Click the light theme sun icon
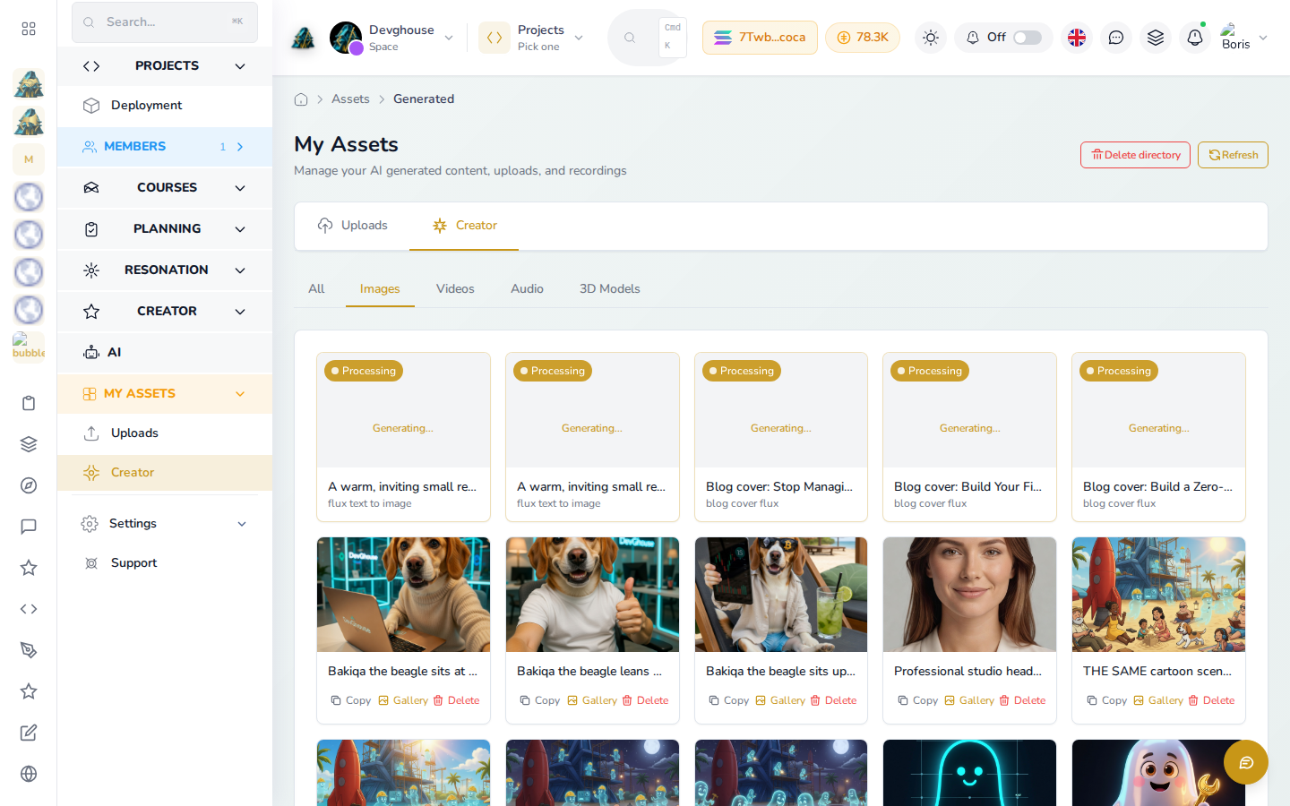The height and width of the screenshot is (806, 1290). tap(931, 38)
